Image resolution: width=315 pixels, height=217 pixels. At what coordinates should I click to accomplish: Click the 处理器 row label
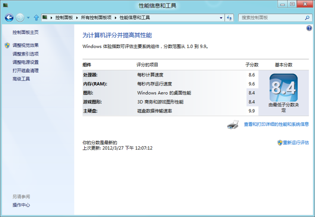90,75
